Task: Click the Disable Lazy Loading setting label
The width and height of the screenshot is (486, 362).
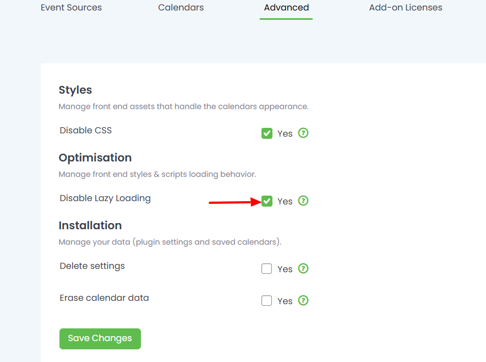Action: [x=105, y=198]
